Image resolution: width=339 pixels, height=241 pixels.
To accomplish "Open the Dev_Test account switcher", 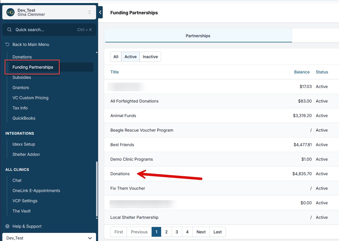I will tap(89, 12).
